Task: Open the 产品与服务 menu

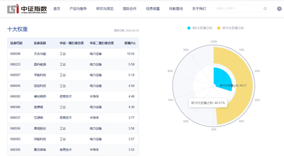Action: 78,9
